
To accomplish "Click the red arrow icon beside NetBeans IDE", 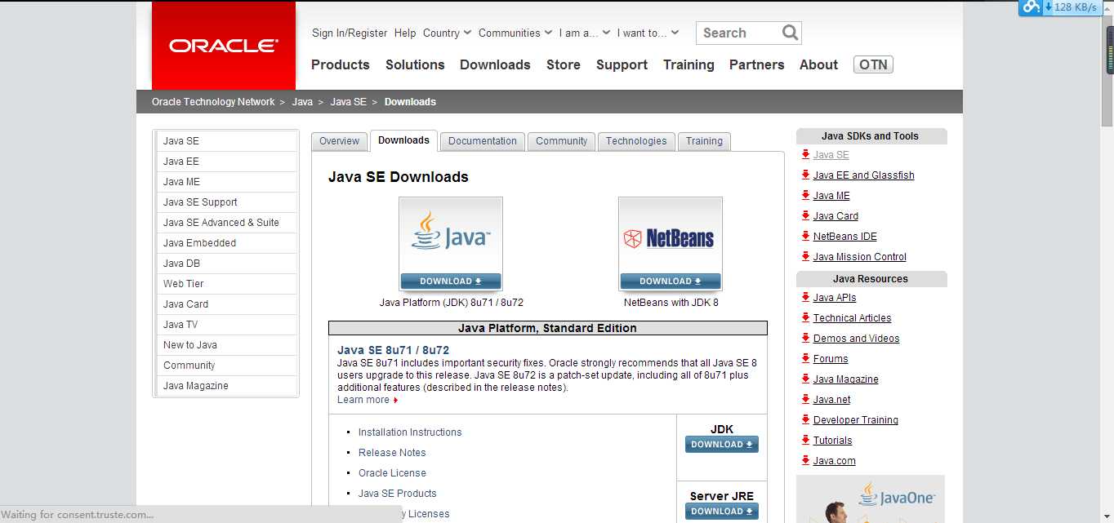I will (805, 236).
